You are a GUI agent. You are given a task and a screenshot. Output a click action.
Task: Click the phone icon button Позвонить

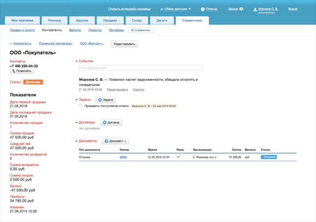[22, 71]
